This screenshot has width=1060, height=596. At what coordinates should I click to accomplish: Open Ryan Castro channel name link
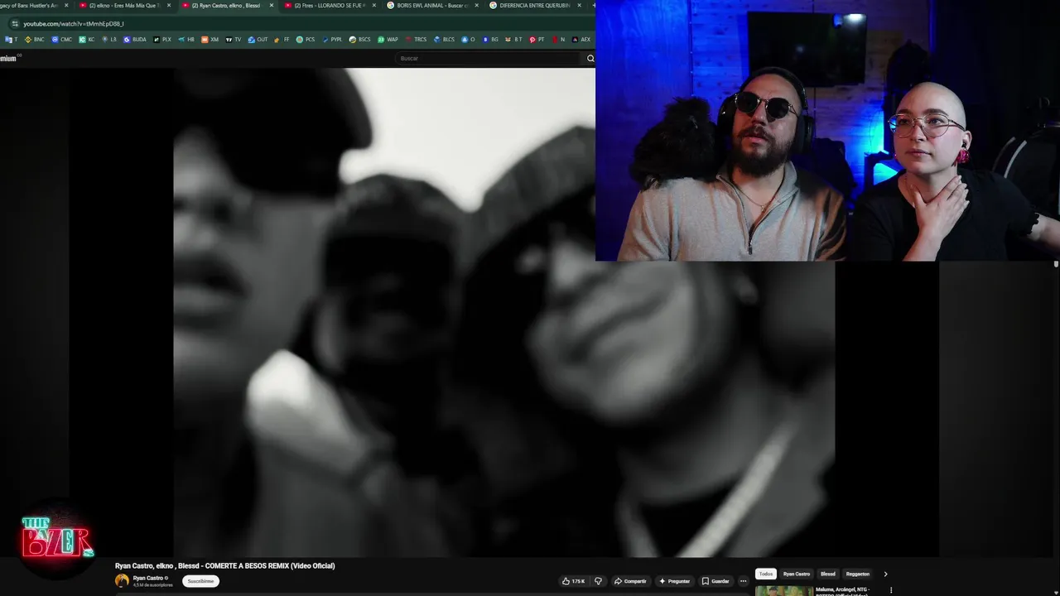pos(148,578)
